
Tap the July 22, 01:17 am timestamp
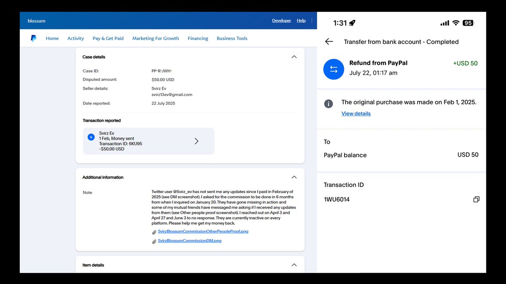[374, 73]
